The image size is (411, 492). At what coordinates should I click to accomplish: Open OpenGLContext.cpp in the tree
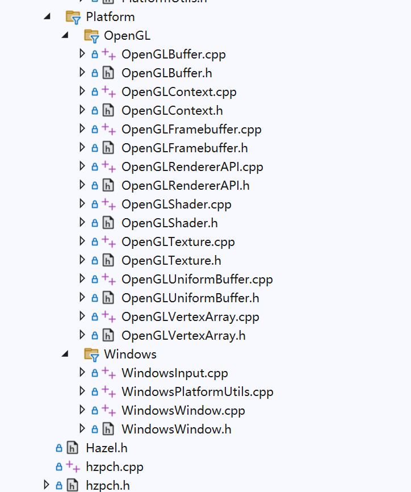click(179, 92)
